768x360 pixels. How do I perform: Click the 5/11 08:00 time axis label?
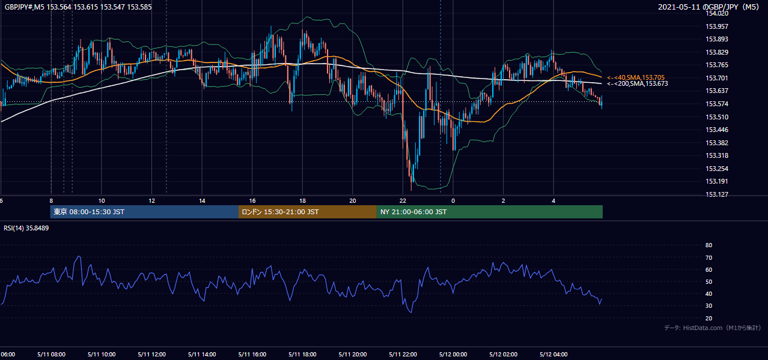pos(51,355)
